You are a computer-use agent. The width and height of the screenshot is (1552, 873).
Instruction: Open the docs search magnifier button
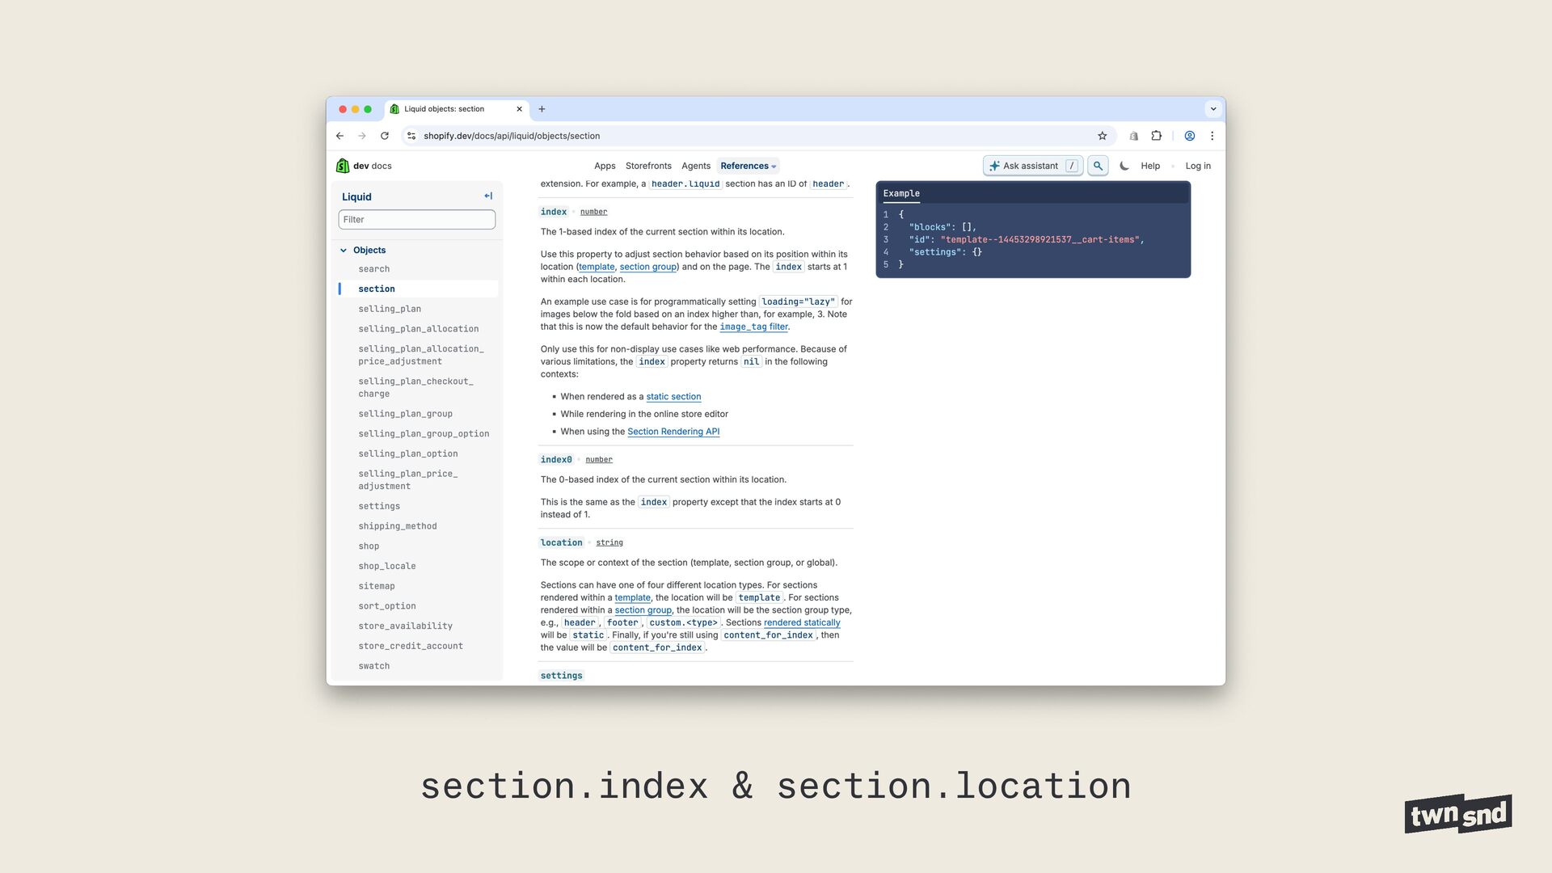coord(1098,166)
